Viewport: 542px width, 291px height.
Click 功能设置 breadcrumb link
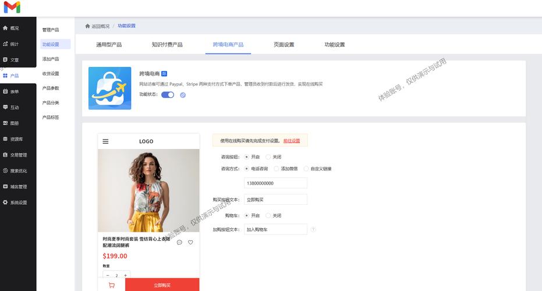click(126, 26)
